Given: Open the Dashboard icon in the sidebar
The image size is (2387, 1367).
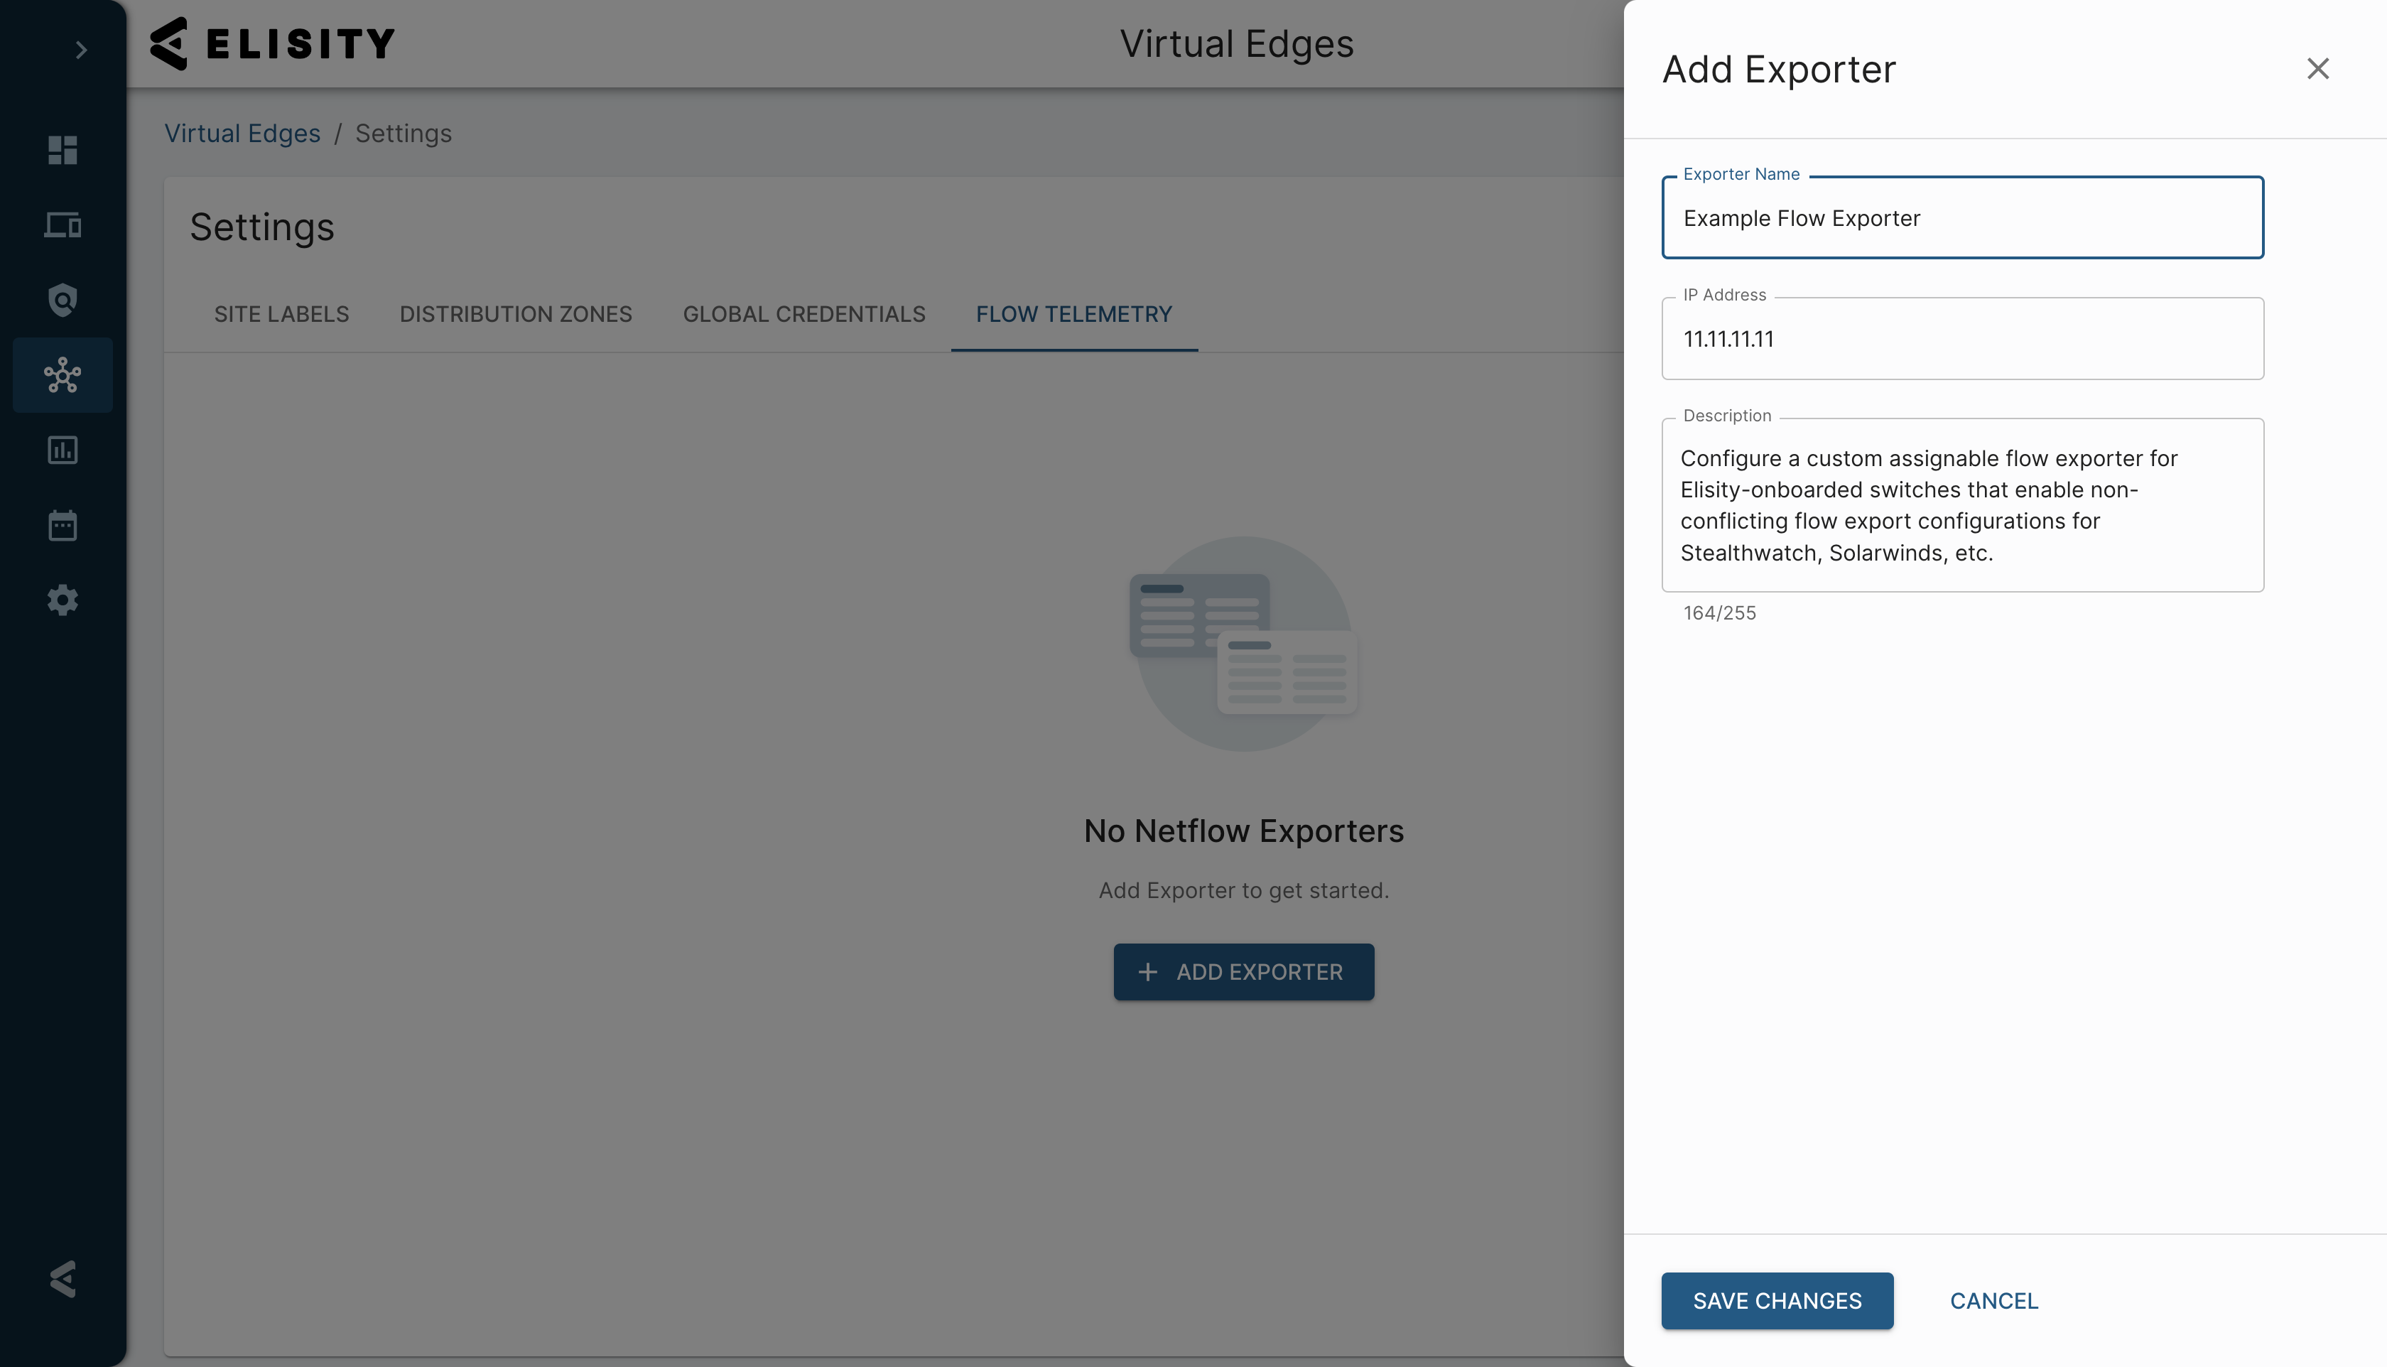Looking at the screenshot, I should point(62,150).
